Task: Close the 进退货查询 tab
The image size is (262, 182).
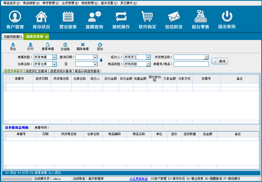Action: tap(47, 37)
